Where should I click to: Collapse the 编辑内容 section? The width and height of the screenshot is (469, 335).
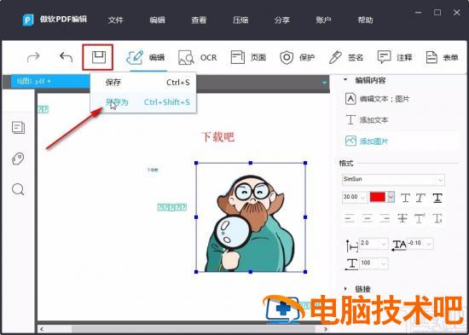tap(345, 80)
